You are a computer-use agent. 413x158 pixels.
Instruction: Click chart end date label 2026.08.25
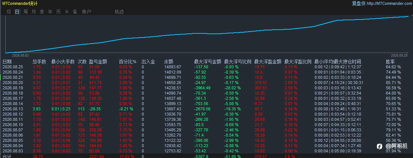click(x=399, y=56)
